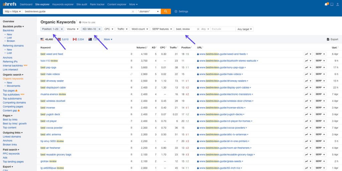The height and width of the screenshot is (171, 342).
Task: Expand the SERP features filter
Action: (x=162, y=29)
